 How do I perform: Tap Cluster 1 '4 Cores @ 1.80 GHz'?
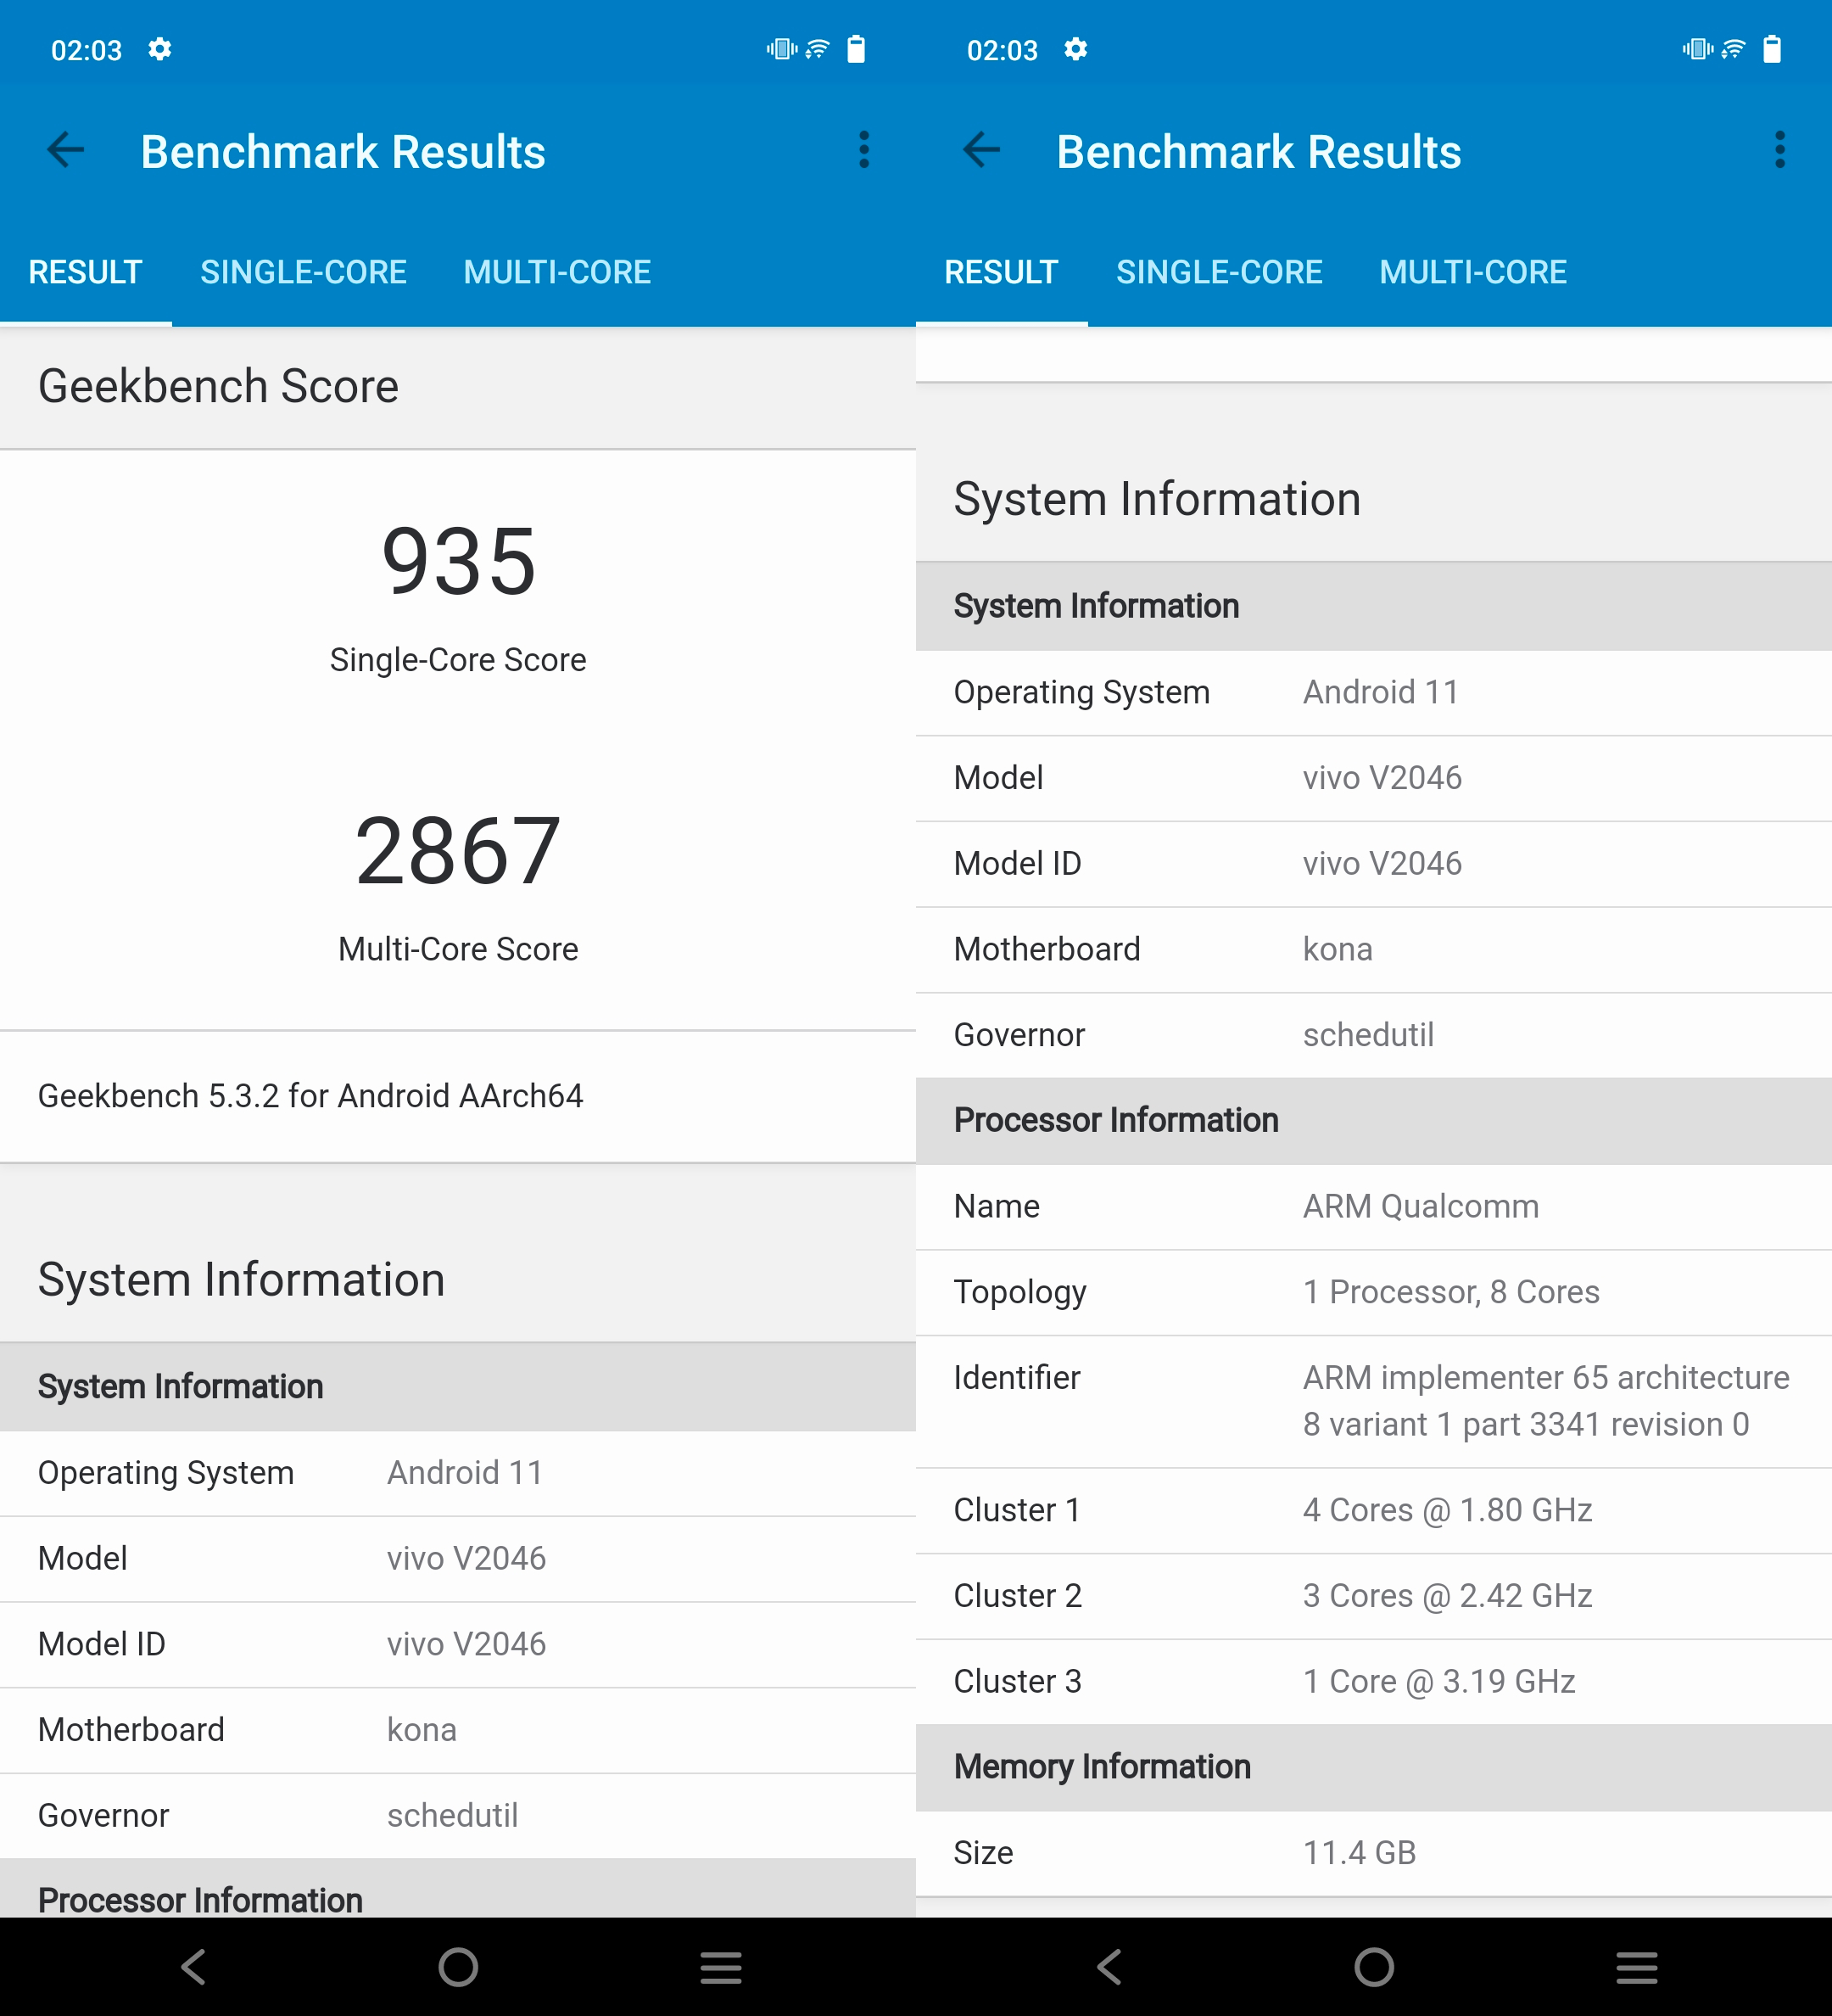(1373, 1510)
